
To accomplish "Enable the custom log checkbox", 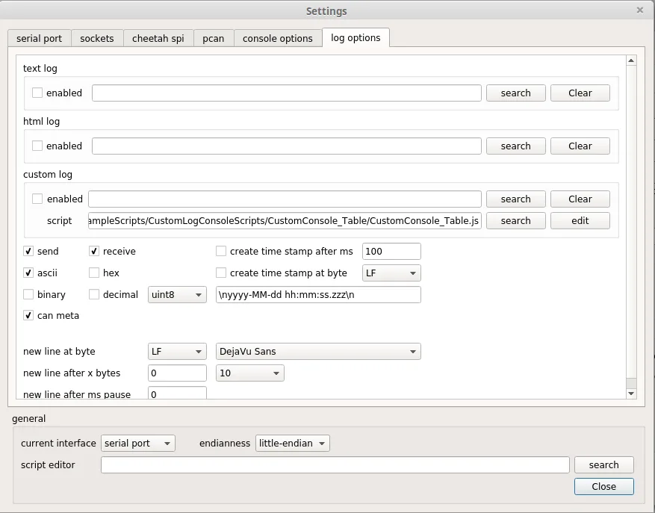I will click(37, 199).
